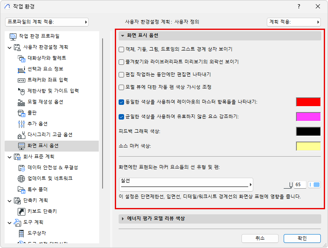
Task: Select 출판 in the tree
Action: point(32,113)
